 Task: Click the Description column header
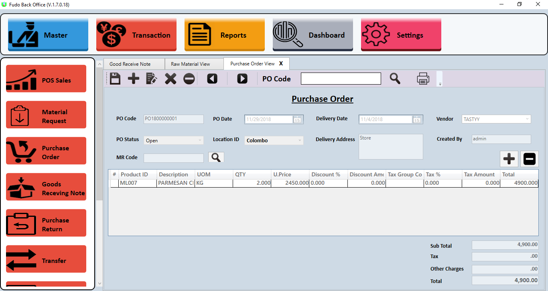[176, 174]
